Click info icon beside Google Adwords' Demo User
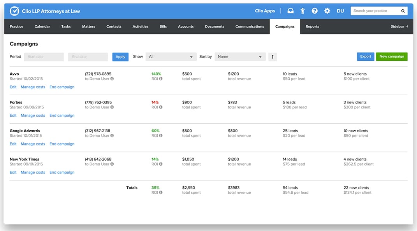This screenshot has width=417, height=231. (112, 135)
